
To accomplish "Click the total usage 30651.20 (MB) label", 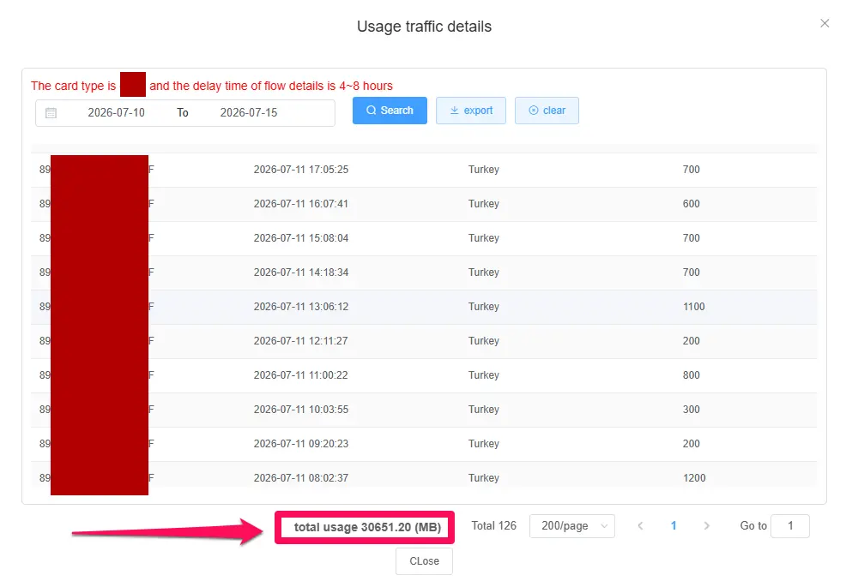I will tap(367, 527).
